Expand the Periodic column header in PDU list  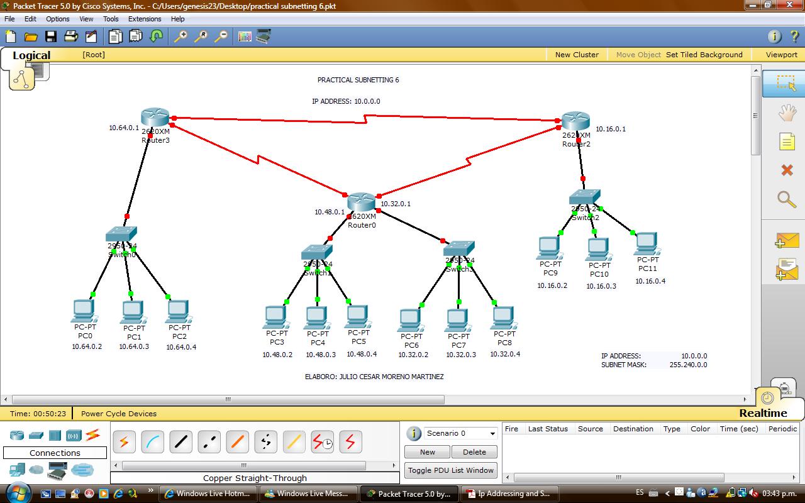(782, 428)
